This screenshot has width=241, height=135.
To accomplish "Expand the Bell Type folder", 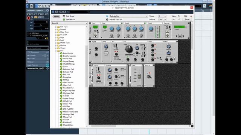I will [x=56, y=27].
